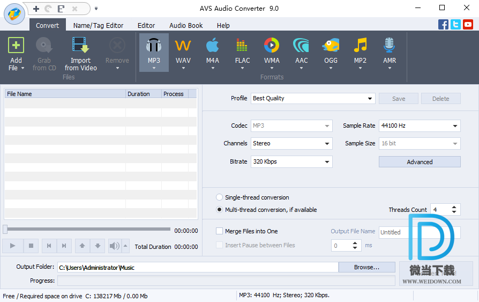
Task: Open the Audio Book tab
Action: (x=186, y=25)
